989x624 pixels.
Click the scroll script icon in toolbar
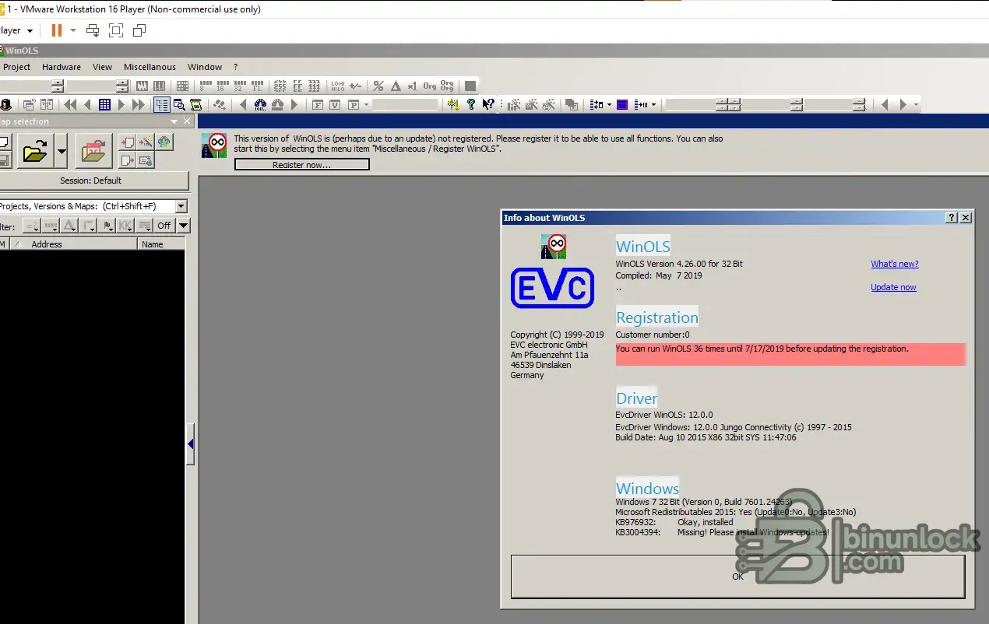click(x=196, y=104)
